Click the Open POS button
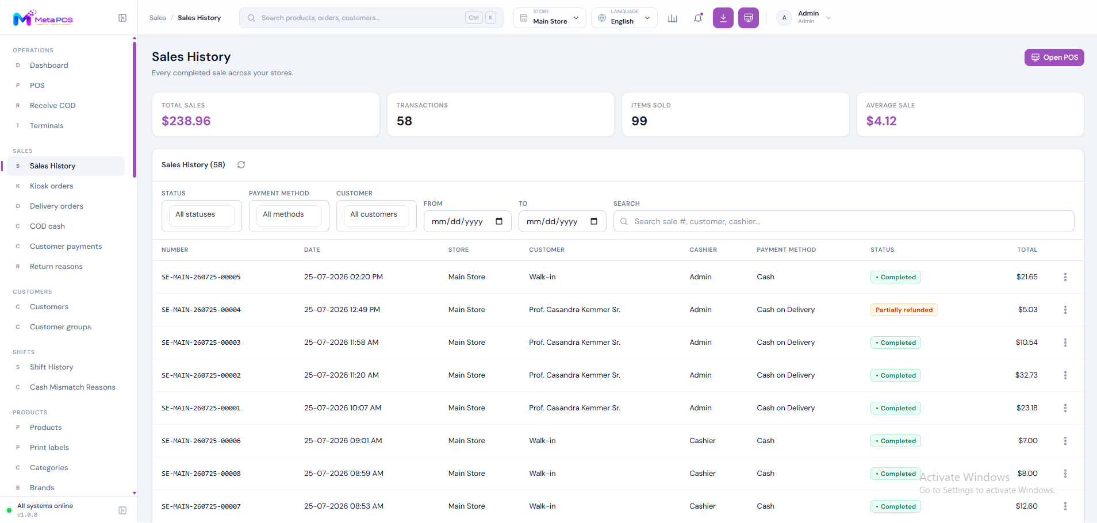 [x=1054, y=57]
